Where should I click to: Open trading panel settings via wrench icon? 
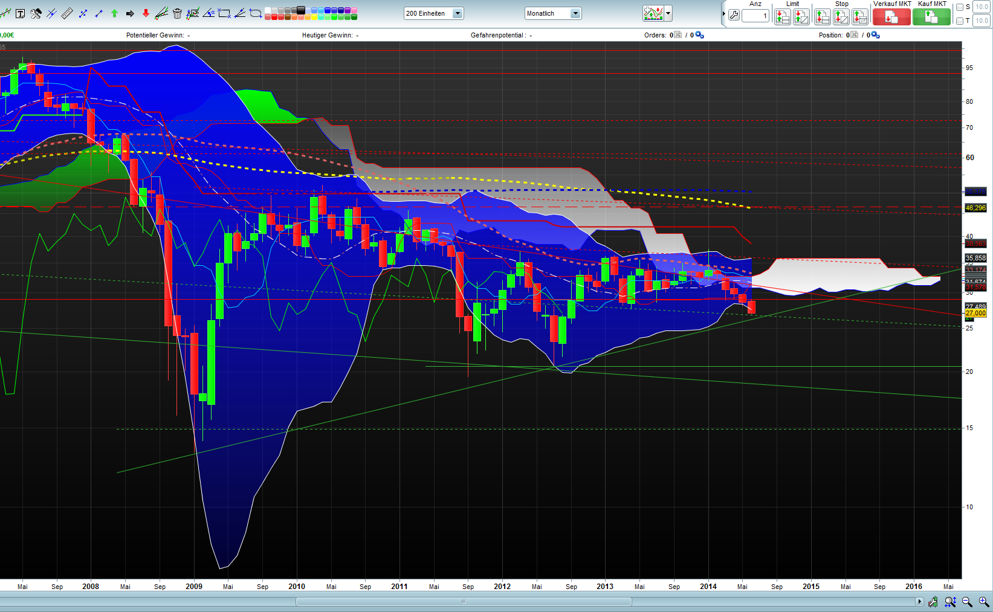pos(734,16)
